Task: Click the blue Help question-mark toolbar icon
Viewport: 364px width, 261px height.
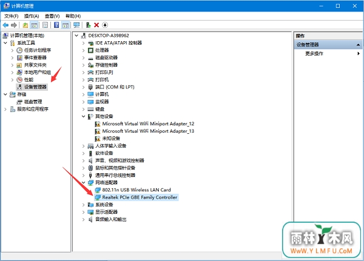Action: (x=56, y=25)
